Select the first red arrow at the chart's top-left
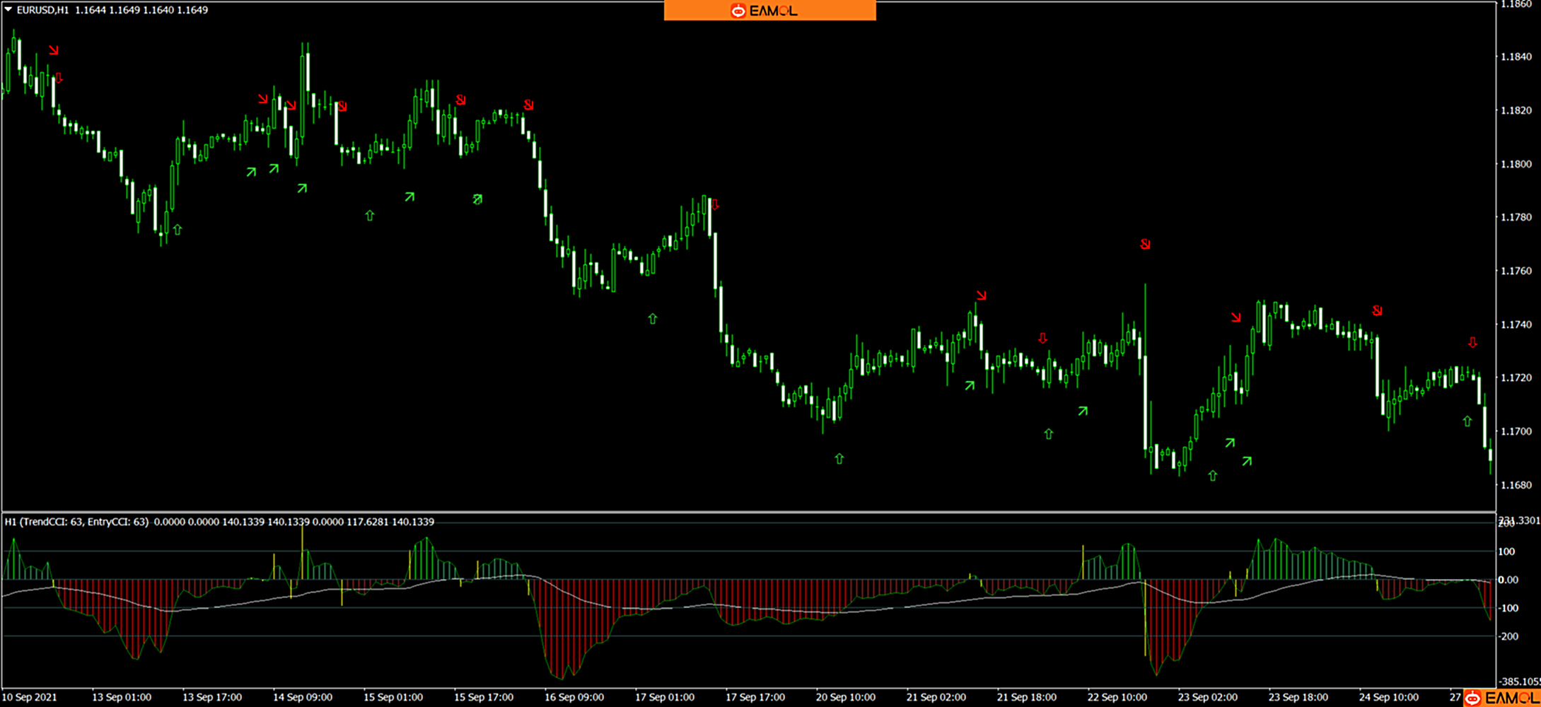Viewport: 1541px width, 707px height. (x=54, y=50)
